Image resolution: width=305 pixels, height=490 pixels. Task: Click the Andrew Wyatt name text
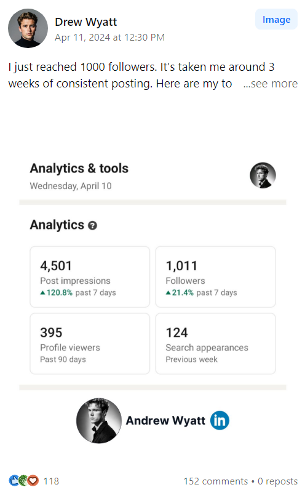pyautogui.click(x=165, y=420)
